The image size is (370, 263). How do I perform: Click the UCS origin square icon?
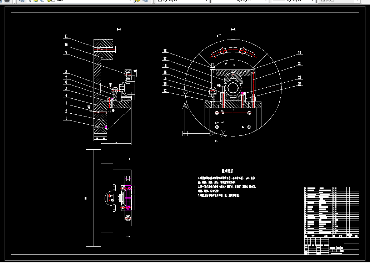point(185,134)
